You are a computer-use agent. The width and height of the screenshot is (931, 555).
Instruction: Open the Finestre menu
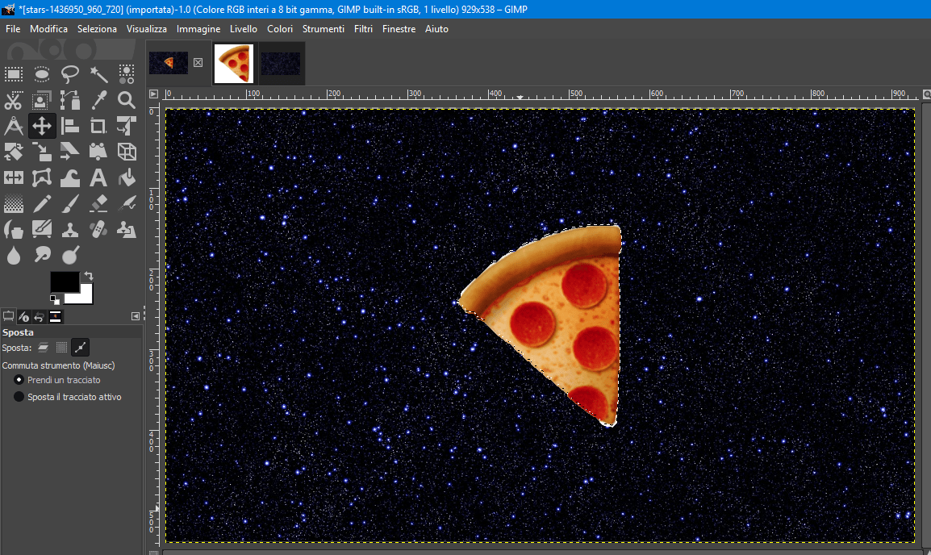399,28
